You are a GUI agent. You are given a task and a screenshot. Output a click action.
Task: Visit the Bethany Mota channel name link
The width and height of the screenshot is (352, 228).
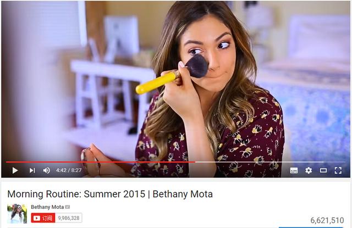pyautogui.click(x=47, y=207)
